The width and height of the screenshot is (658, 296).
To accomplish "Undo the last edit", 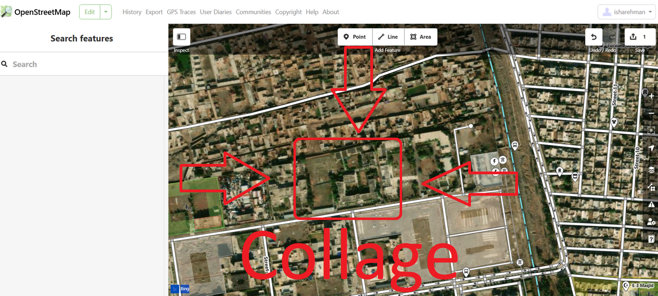I will click(594, 37).
